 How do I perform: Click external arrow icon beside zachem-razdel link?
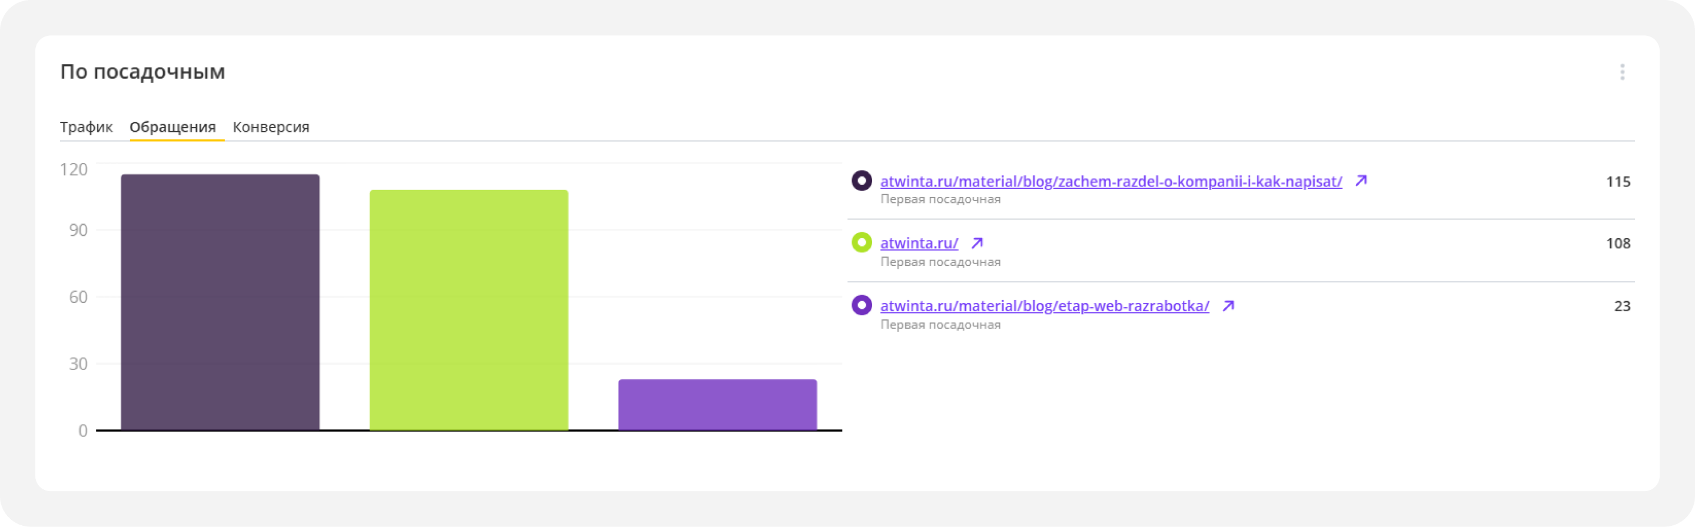pos(1361,181)
